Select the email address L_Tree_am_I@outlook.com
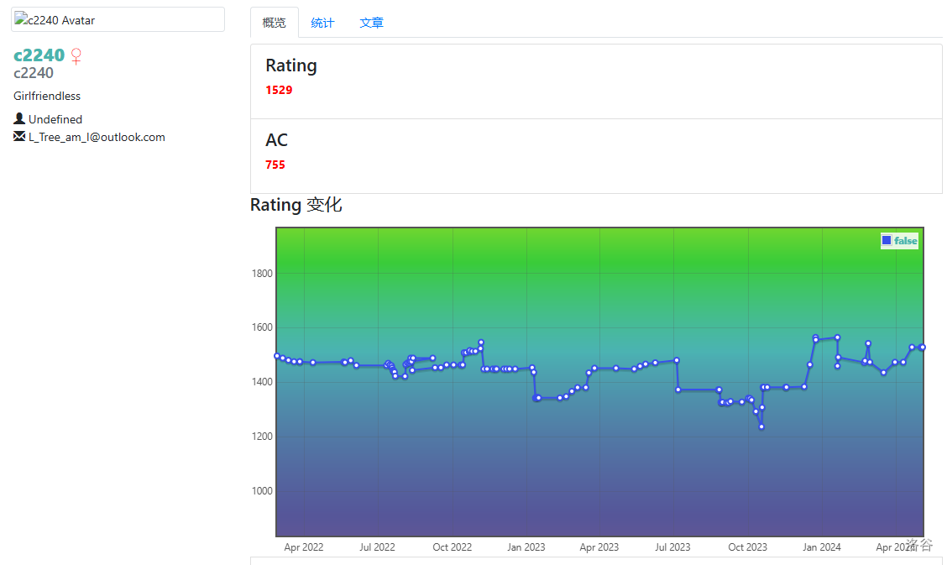Viewport: 947px width, 565px height. [x=97, y=137]
